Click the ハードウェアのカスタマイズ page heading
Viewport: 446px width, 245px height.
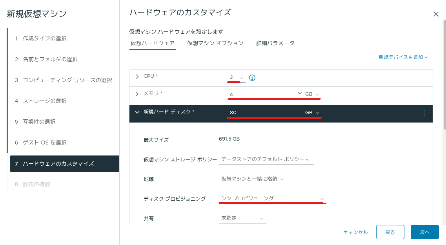(x=180, y=13)
